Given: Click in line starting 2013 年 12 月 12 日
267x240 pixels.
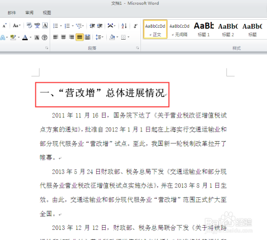Looking at the screenshot, I should [139, 228].
